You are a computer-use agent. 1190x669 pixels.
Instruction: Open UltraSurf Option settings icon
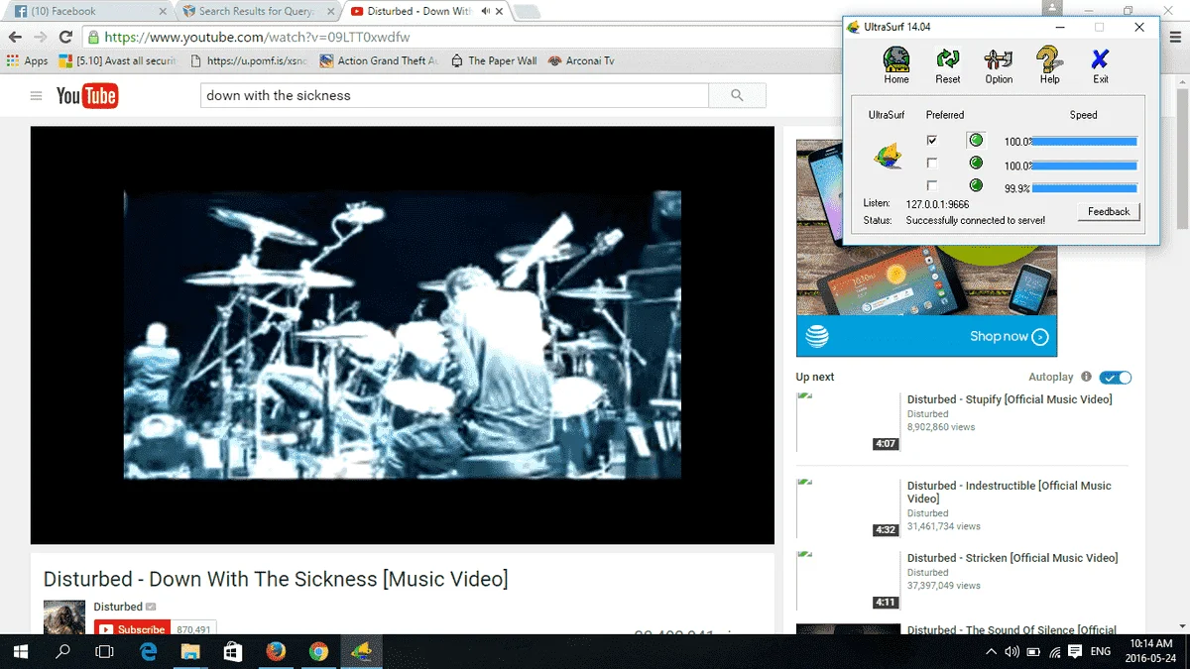[x=999, y=65]
